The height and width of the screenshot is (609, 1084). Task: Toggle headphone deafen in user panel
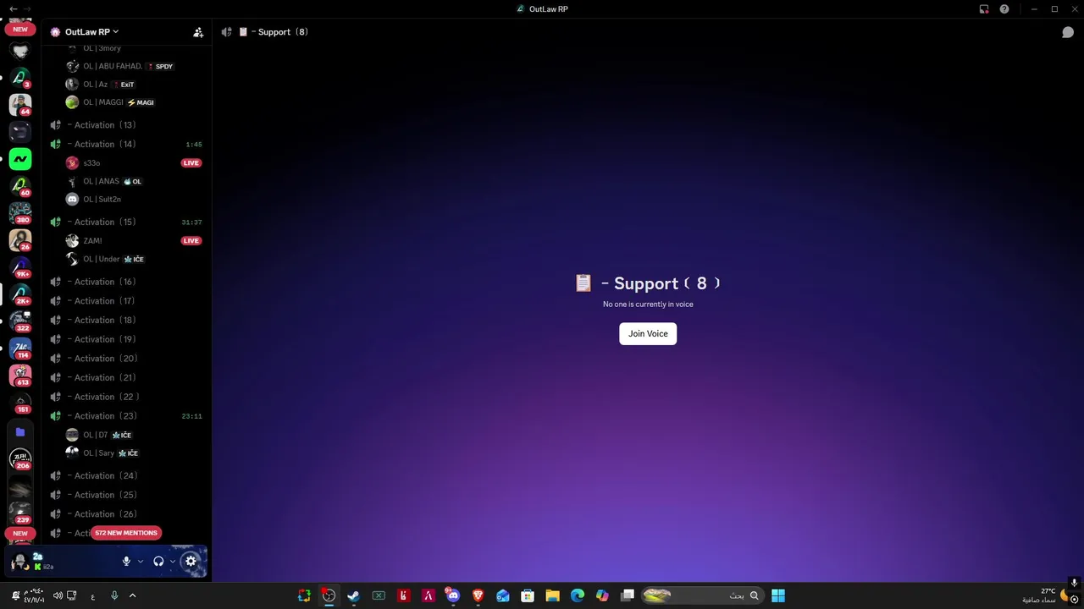coord(158,561)
